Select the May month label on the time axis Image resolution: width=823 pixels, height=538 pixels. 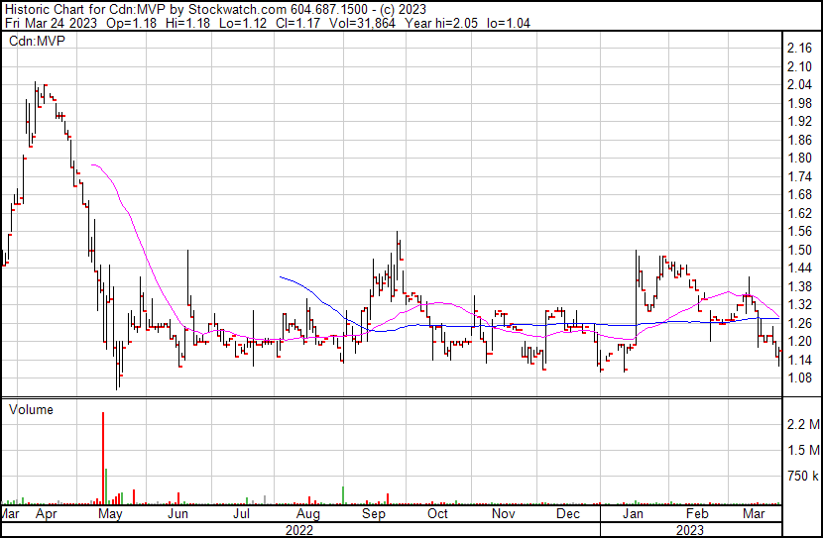tap(110, 514)
